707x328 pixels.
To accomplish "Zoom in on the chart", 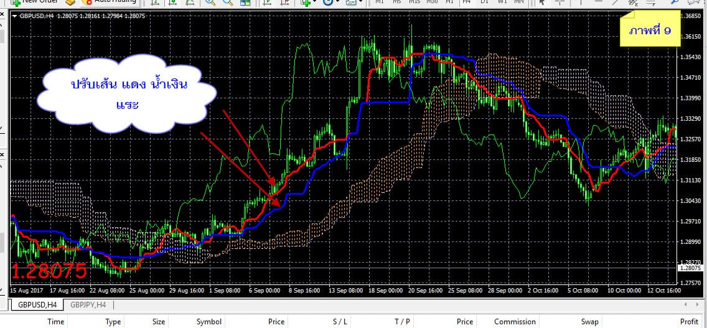I will [x=210, y=2].
